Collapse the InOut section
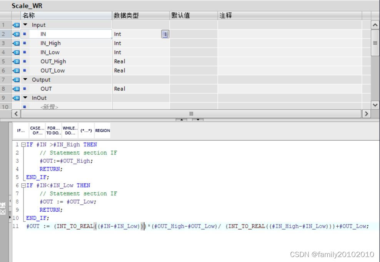This screenshot has width=380, height=262. pos(25,98)
